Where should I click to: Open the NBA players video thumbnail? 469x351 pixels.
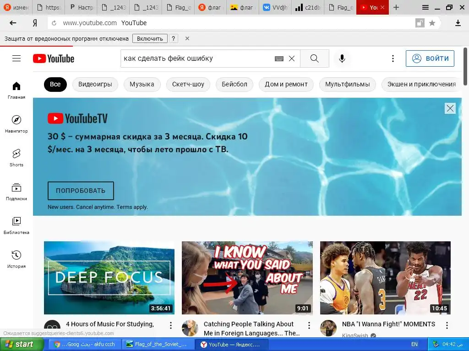coord(385,277)
